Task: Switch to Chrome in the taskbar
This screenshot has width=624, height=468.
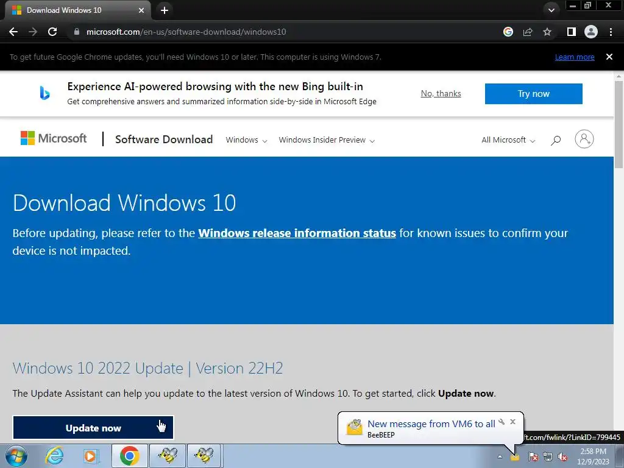Action: click(x=129, y=456)
